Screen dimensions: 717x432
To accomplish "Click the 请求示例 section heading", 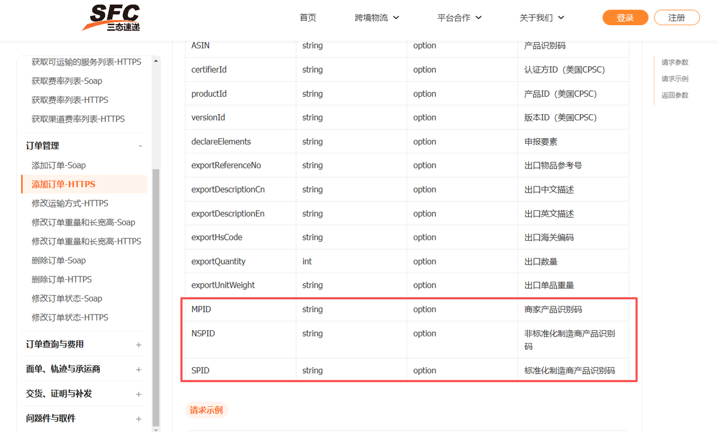I will click(206, 410).
